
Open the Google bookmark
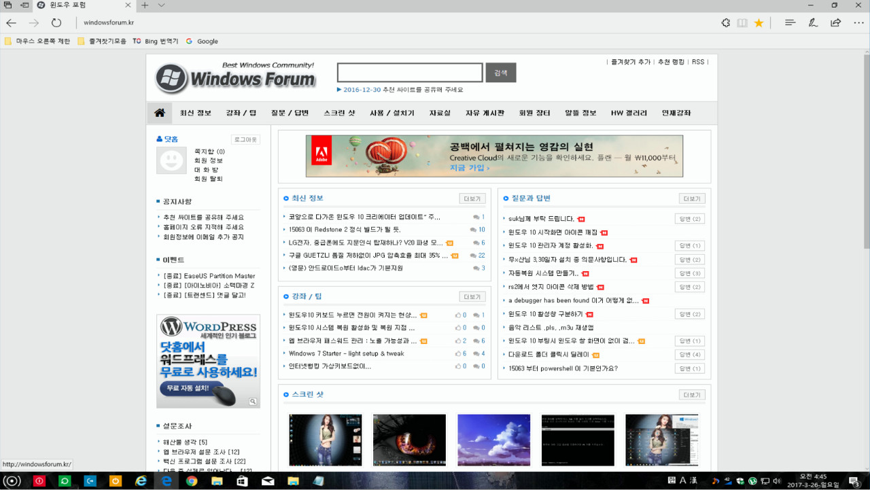[202, 41]
